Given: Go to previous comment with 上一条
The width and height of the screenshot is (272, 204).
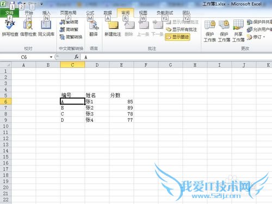Looking at the screenshot, I should click(143, 28).
